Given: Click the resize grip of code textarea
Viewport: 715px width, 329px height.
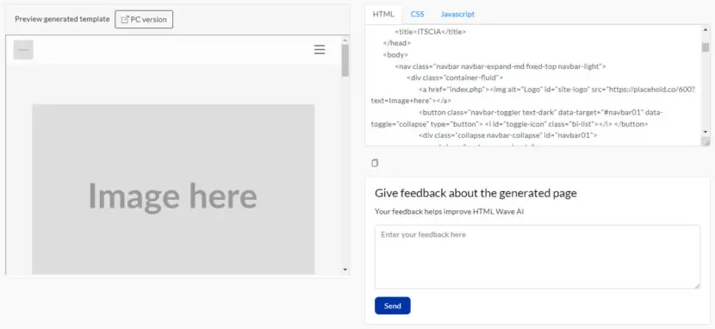Looking at the screenshot, I should pyautogui.click(x=706, y=142).
